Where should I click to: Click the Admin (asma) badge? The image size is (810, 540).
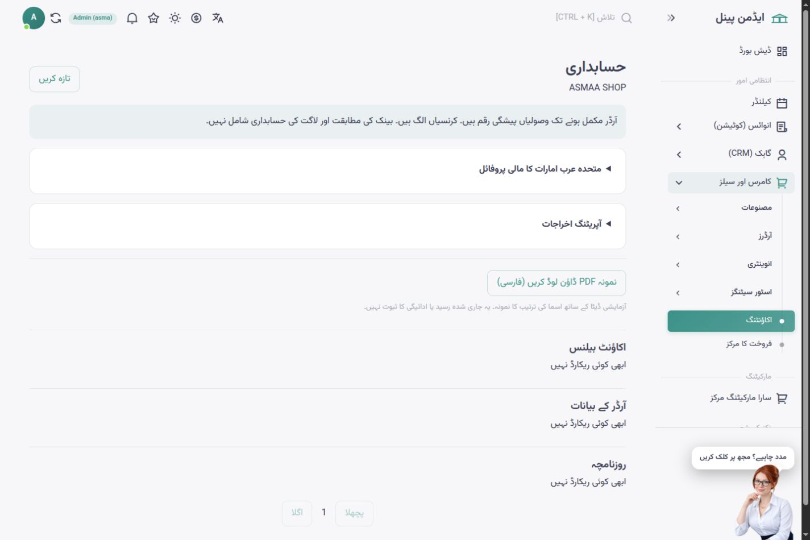pyautogui.click(x=93, y=18)
